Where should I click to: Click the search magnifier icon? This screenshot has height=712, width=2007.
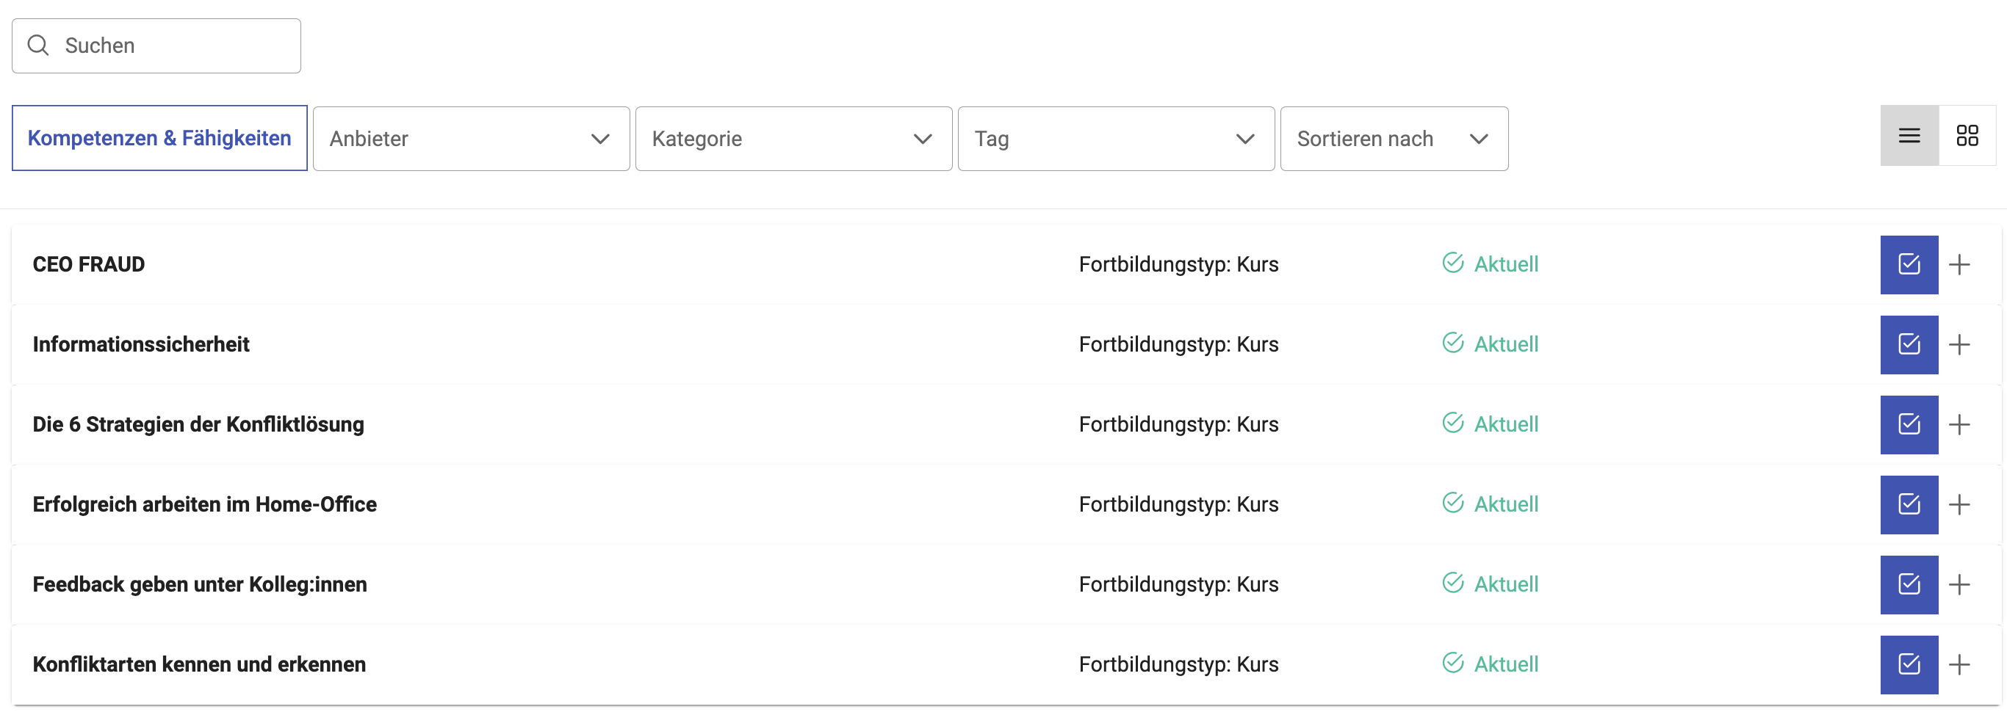(x=38, y=46)
